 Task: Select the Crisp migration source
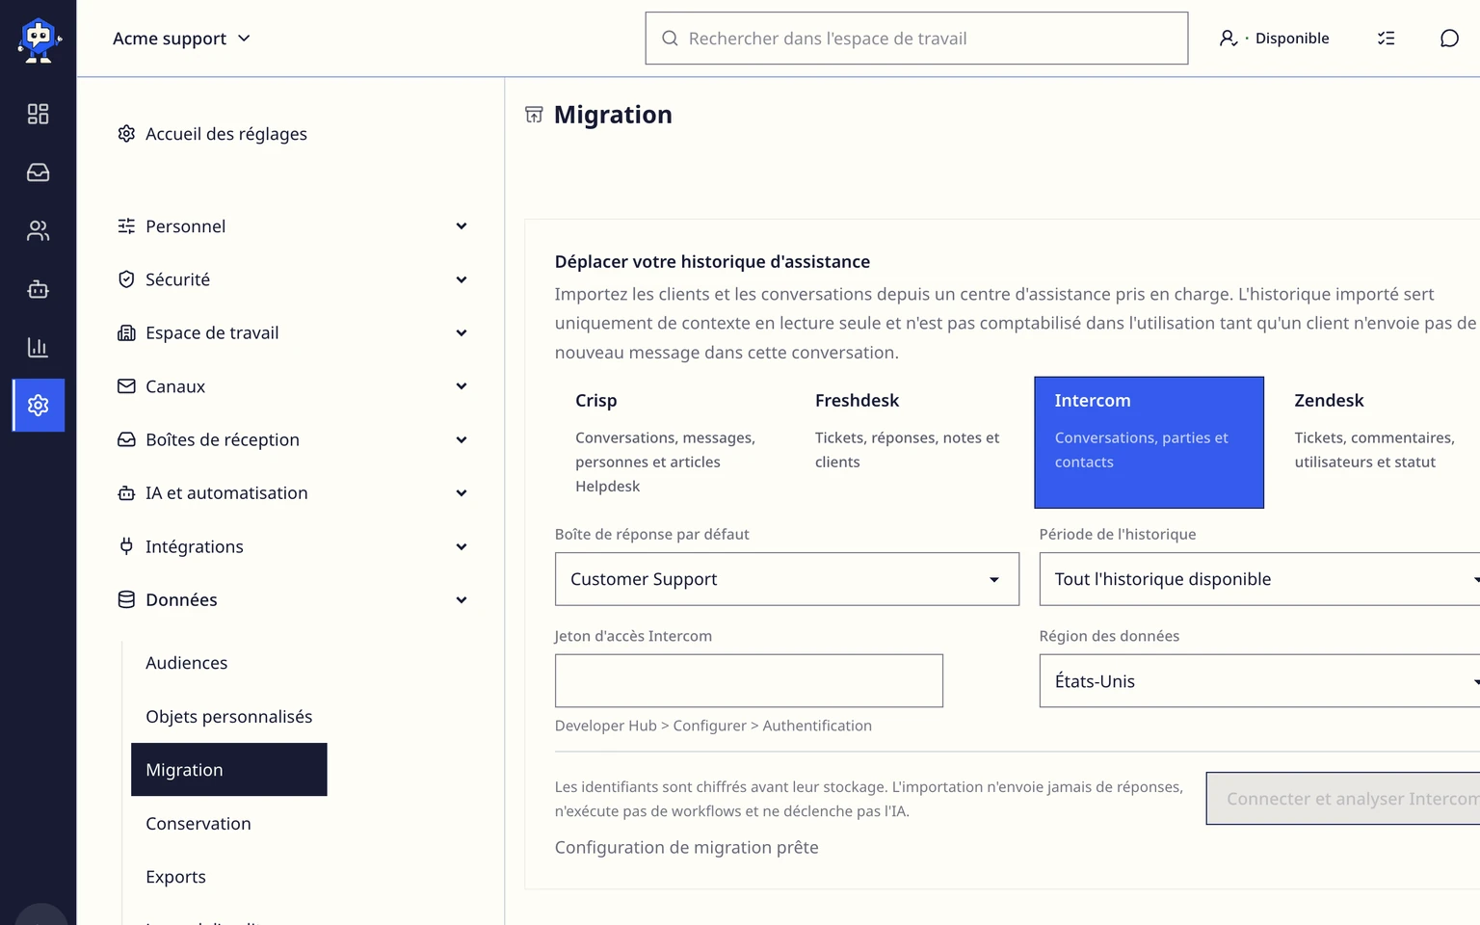(x=670, y=442)
